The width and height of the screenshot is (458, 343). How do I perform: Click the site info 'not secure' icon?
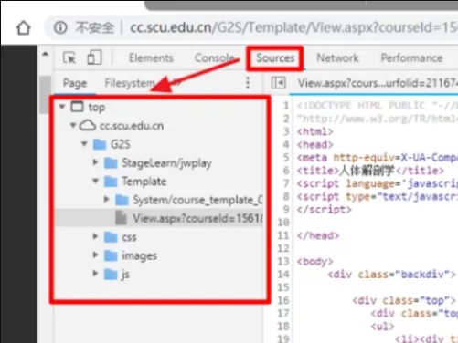tap(60, 28)
